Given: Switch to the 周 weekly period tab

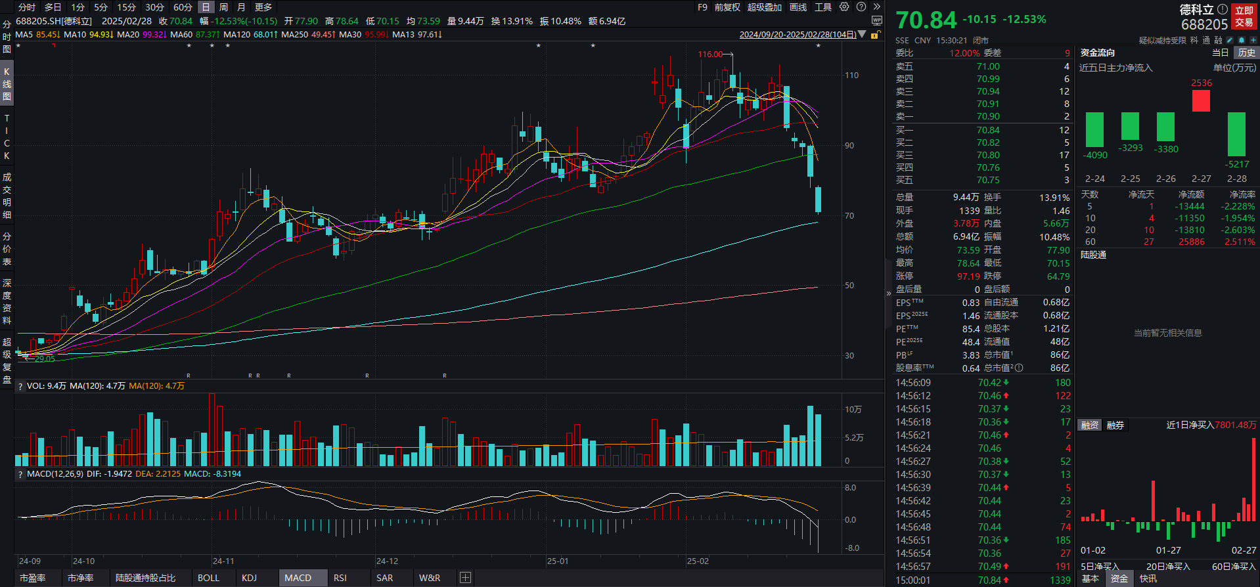Looking at the screenshot, I should pyautogui.click(x=223, y=7).
